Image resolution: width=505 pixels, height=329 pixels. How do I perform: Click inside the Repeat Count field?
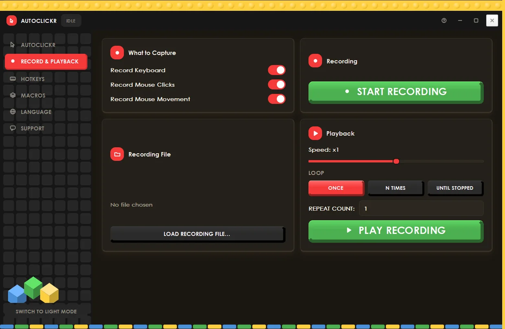[x=421, y=208]
